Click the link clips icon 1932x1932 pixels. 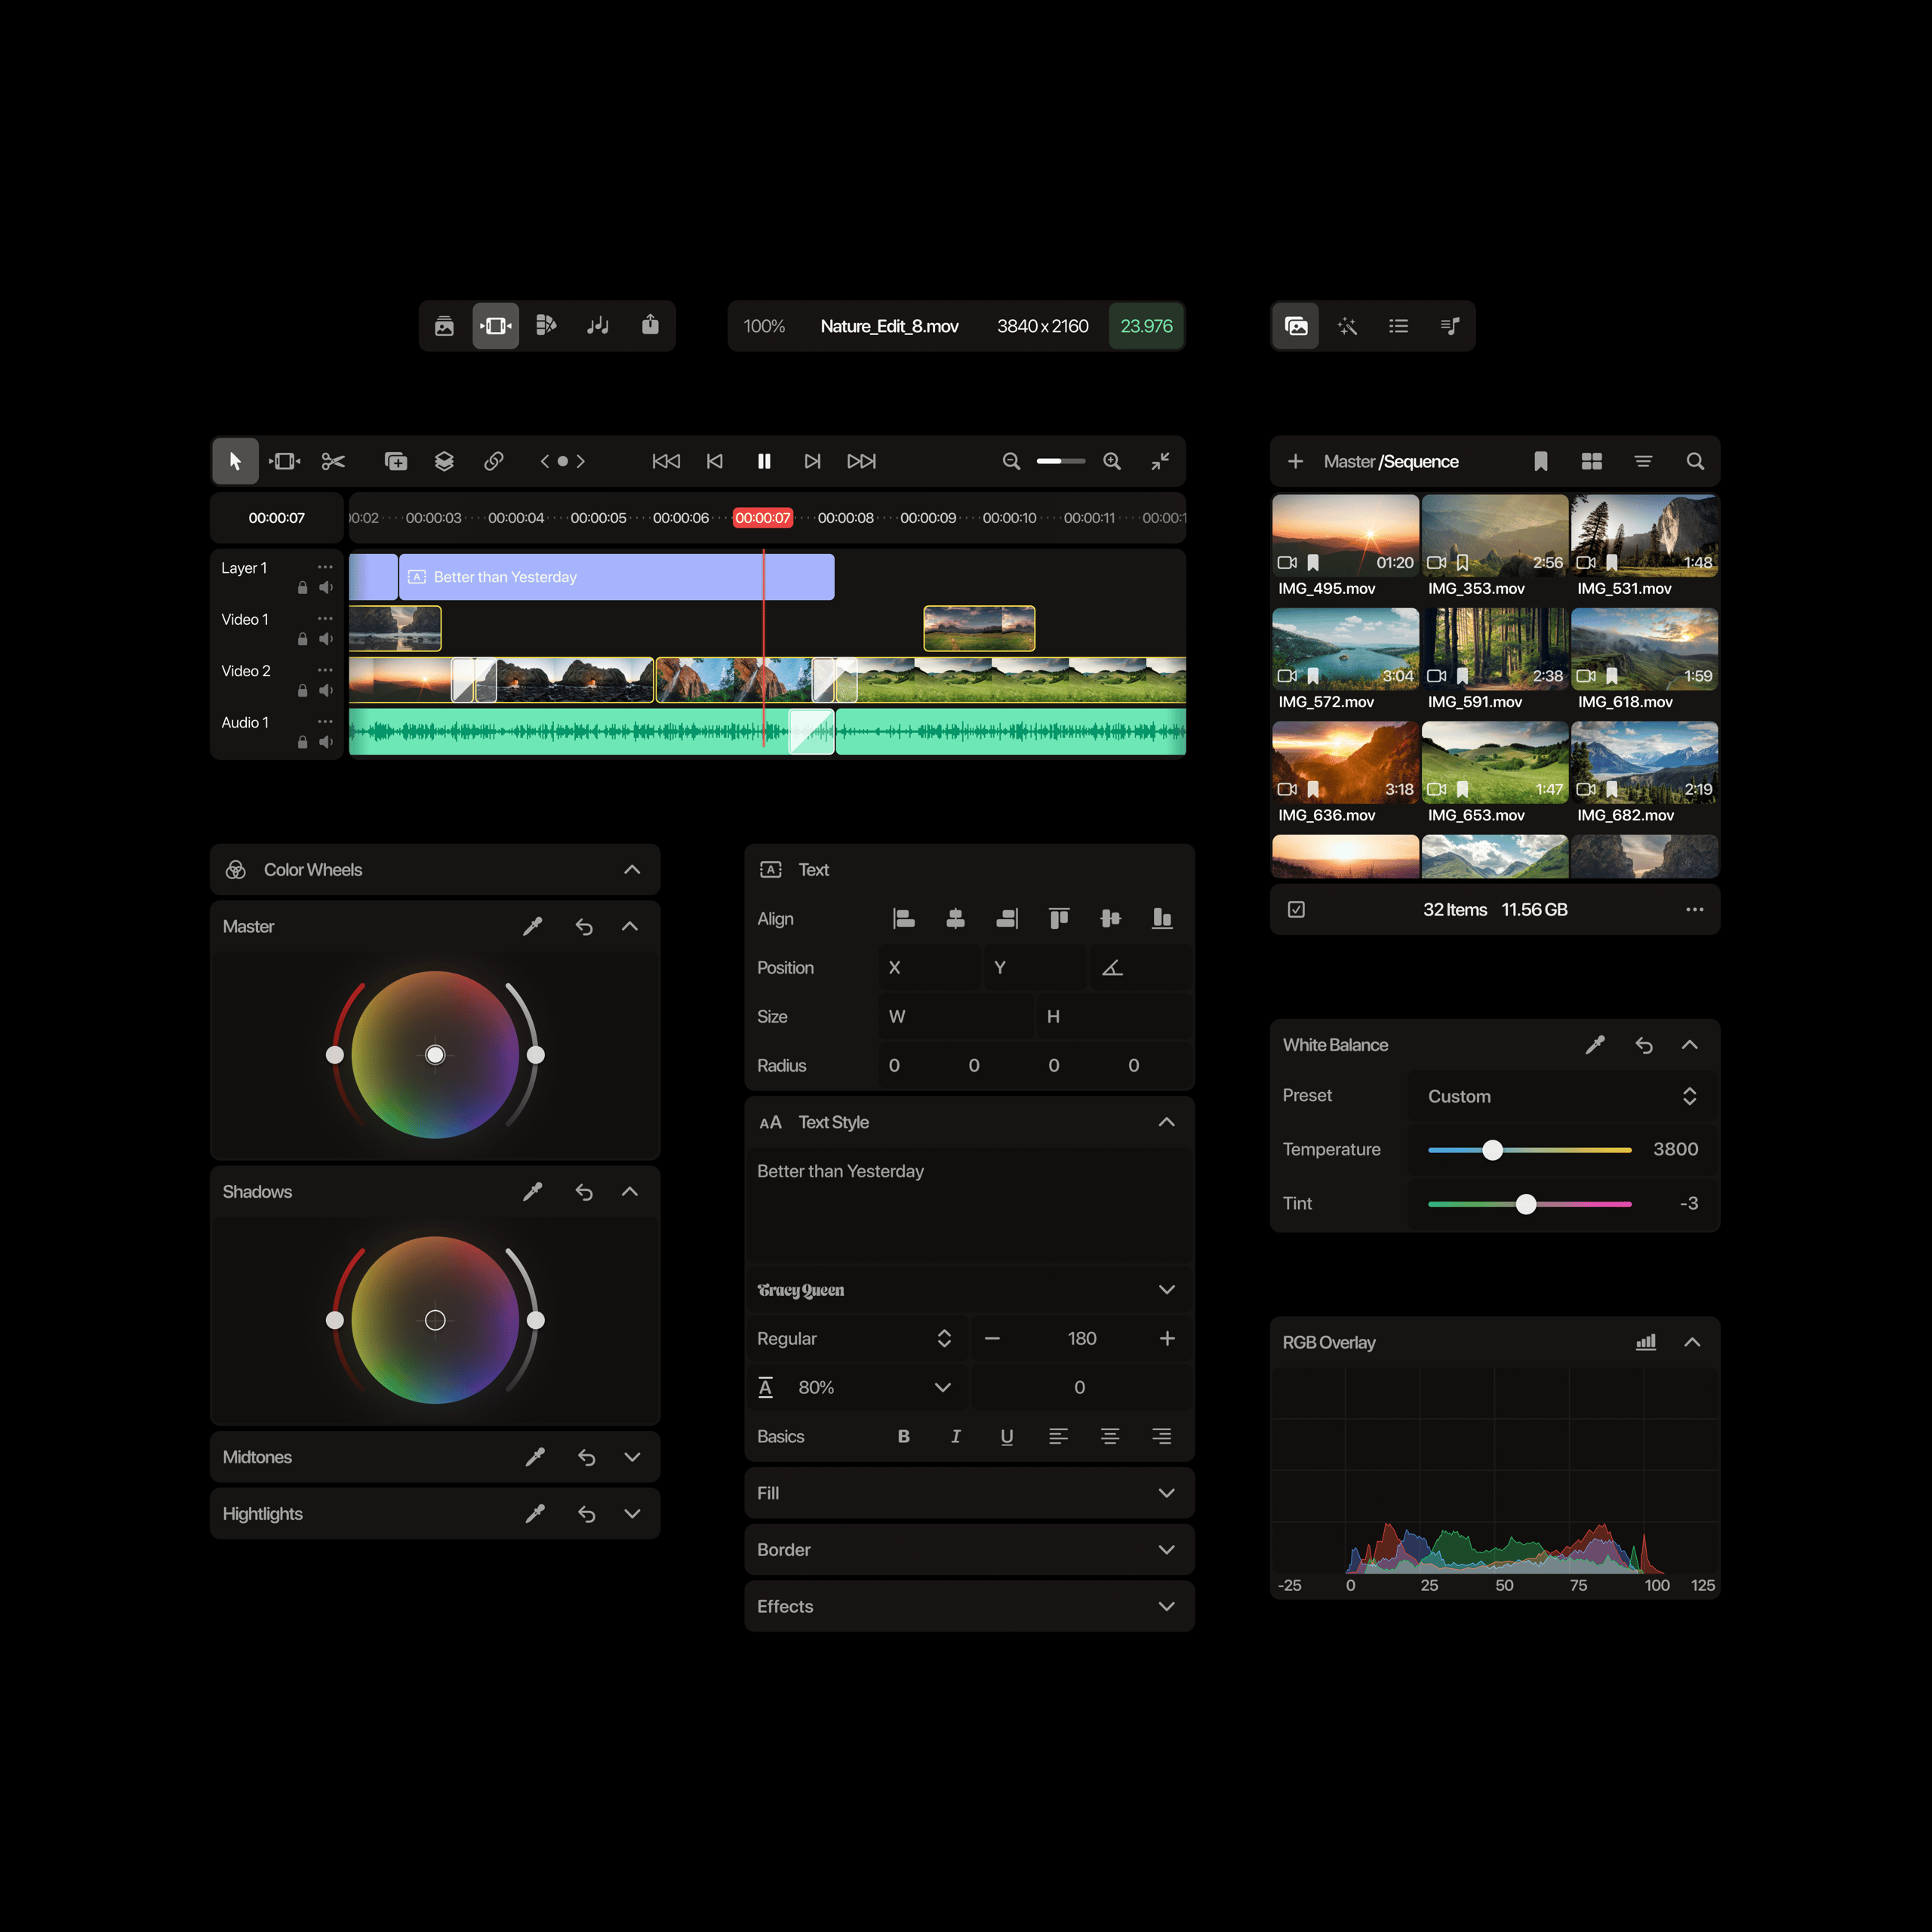point(493,461)
